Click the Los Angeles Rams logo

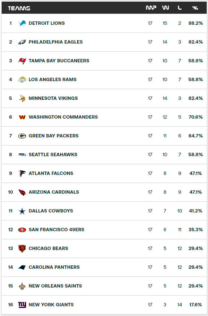[x=22, y=80]
